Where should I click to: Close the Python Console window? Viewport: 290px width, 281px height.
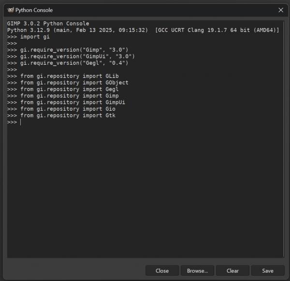[281, 10]
